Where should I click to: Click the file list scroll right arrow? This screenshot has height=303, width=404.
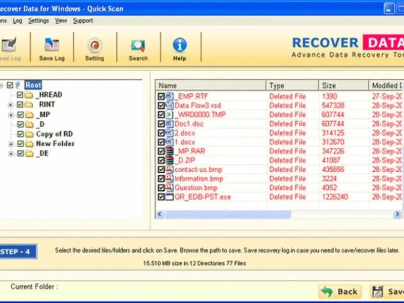click(397, 214)
